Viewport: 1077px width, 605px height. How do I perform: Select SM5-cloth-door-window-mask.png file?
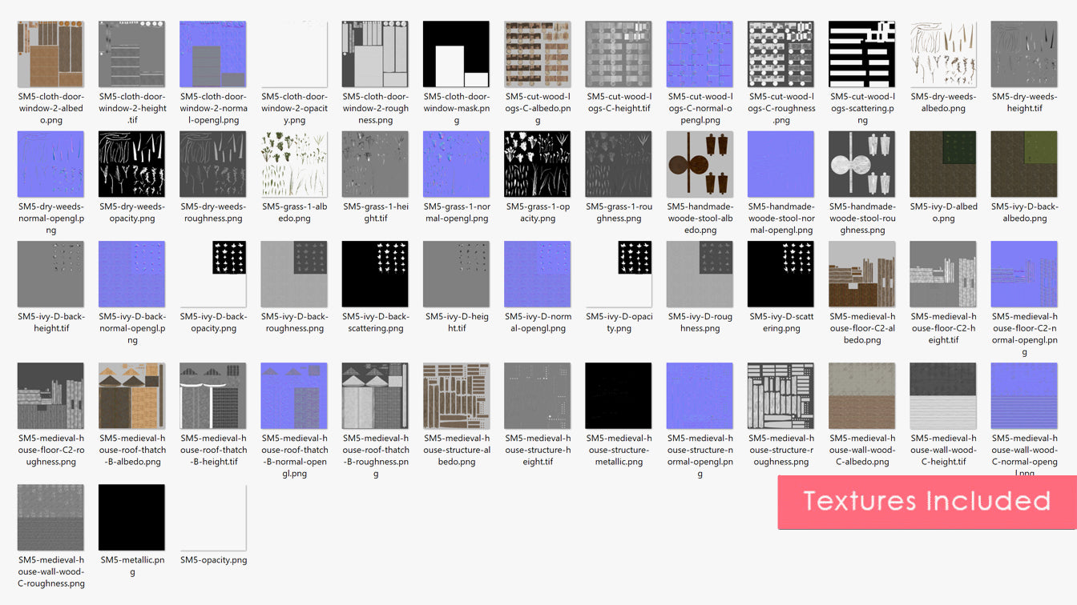coord(456,54)
